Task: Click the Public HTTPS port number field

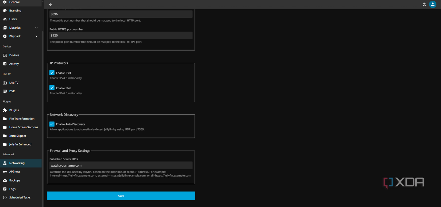Action: [x=121, y=35]
